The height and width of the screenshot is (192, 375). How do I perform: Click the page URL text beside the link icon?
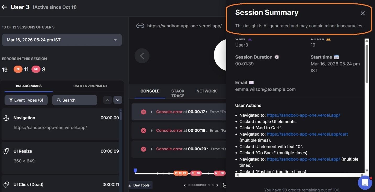[184, 26]
